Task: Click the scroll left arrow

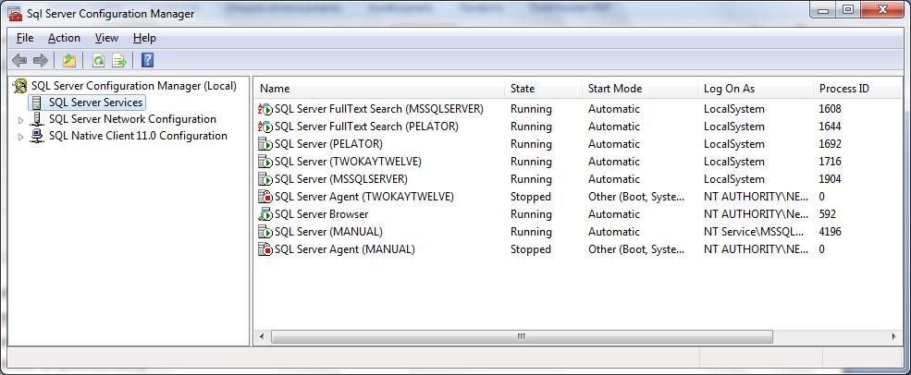Action: [262, 337]
